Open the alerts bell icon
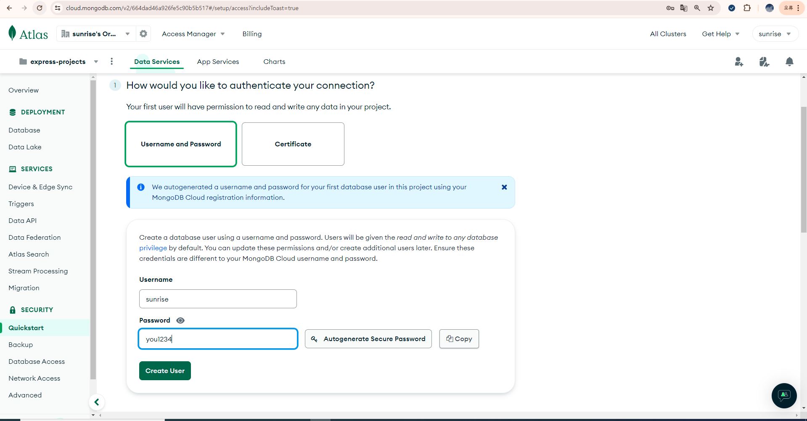807x421 pixels. coord(789,62)
